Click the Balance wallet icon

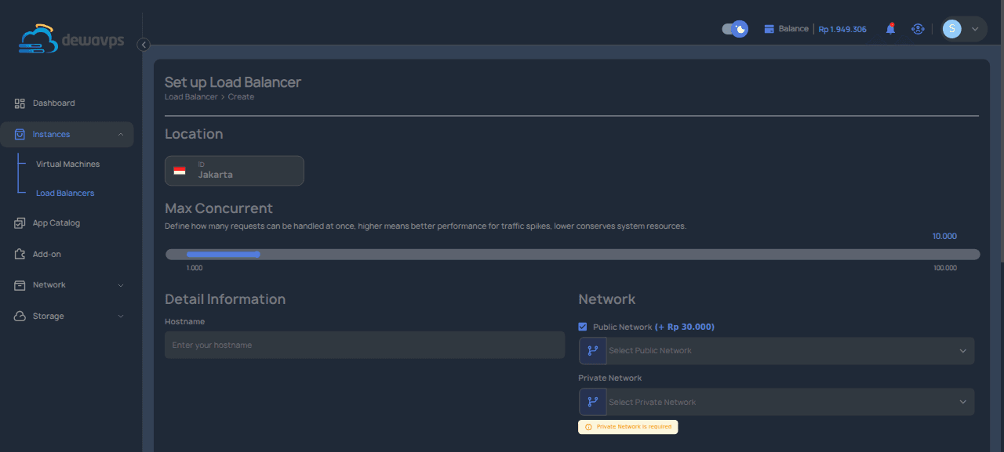pos(769,29)
